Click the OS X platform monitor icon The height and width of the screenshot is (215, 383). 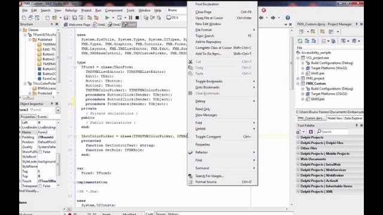(x=169, y=17)
